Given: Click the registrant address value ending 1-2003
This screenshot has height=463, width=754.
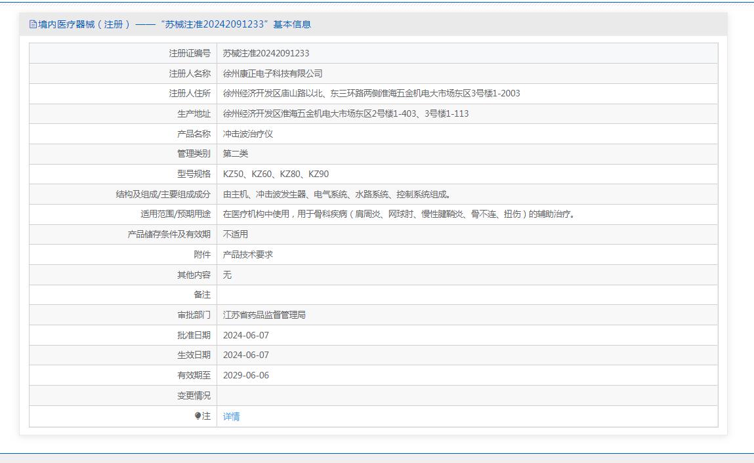Looking at the screenshot, I should [x=371, y=93].
